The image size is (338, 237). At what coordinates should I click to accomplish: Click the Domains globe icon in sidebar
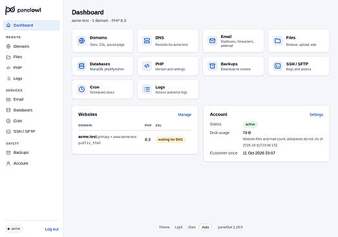8,46
